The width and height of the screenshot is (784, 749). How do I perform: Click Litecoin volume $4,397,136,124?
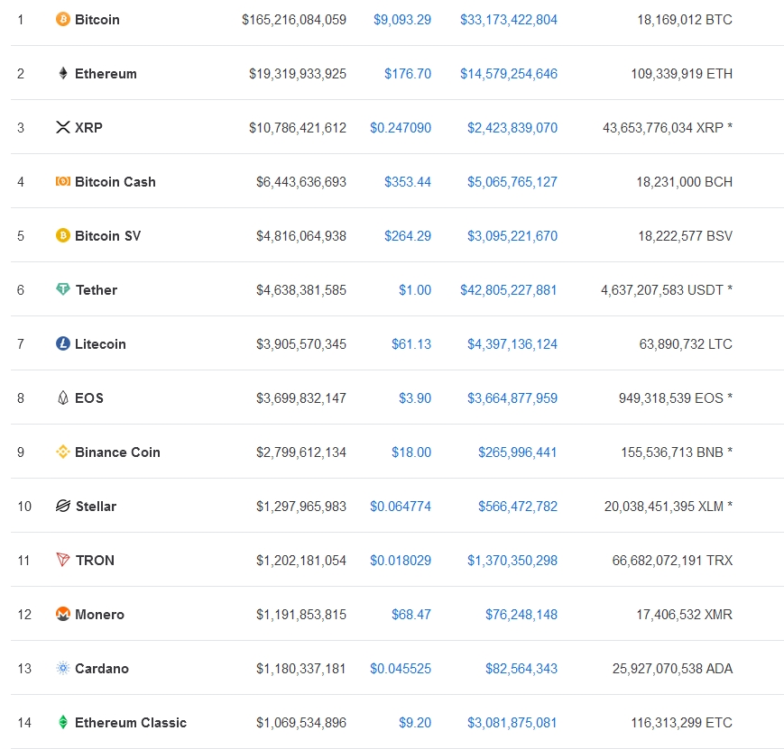coord(512,343)
